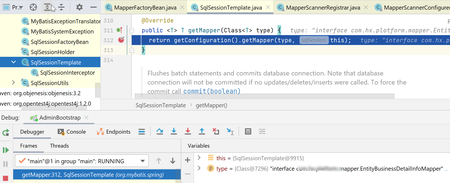Switch to the Debugger tab
Image resolution: width=450 pixels, height=183 pixels.
(x=32, y=132)
